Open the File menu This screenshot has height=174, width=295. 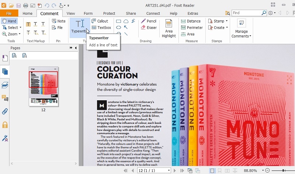point(9,13)
